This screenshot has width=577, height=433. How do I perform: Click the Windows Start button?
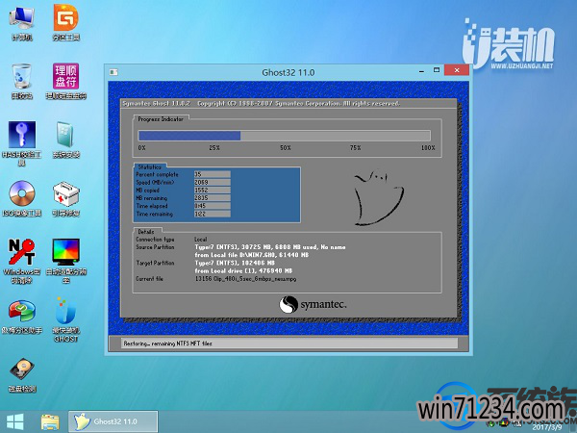pos(16,420)
